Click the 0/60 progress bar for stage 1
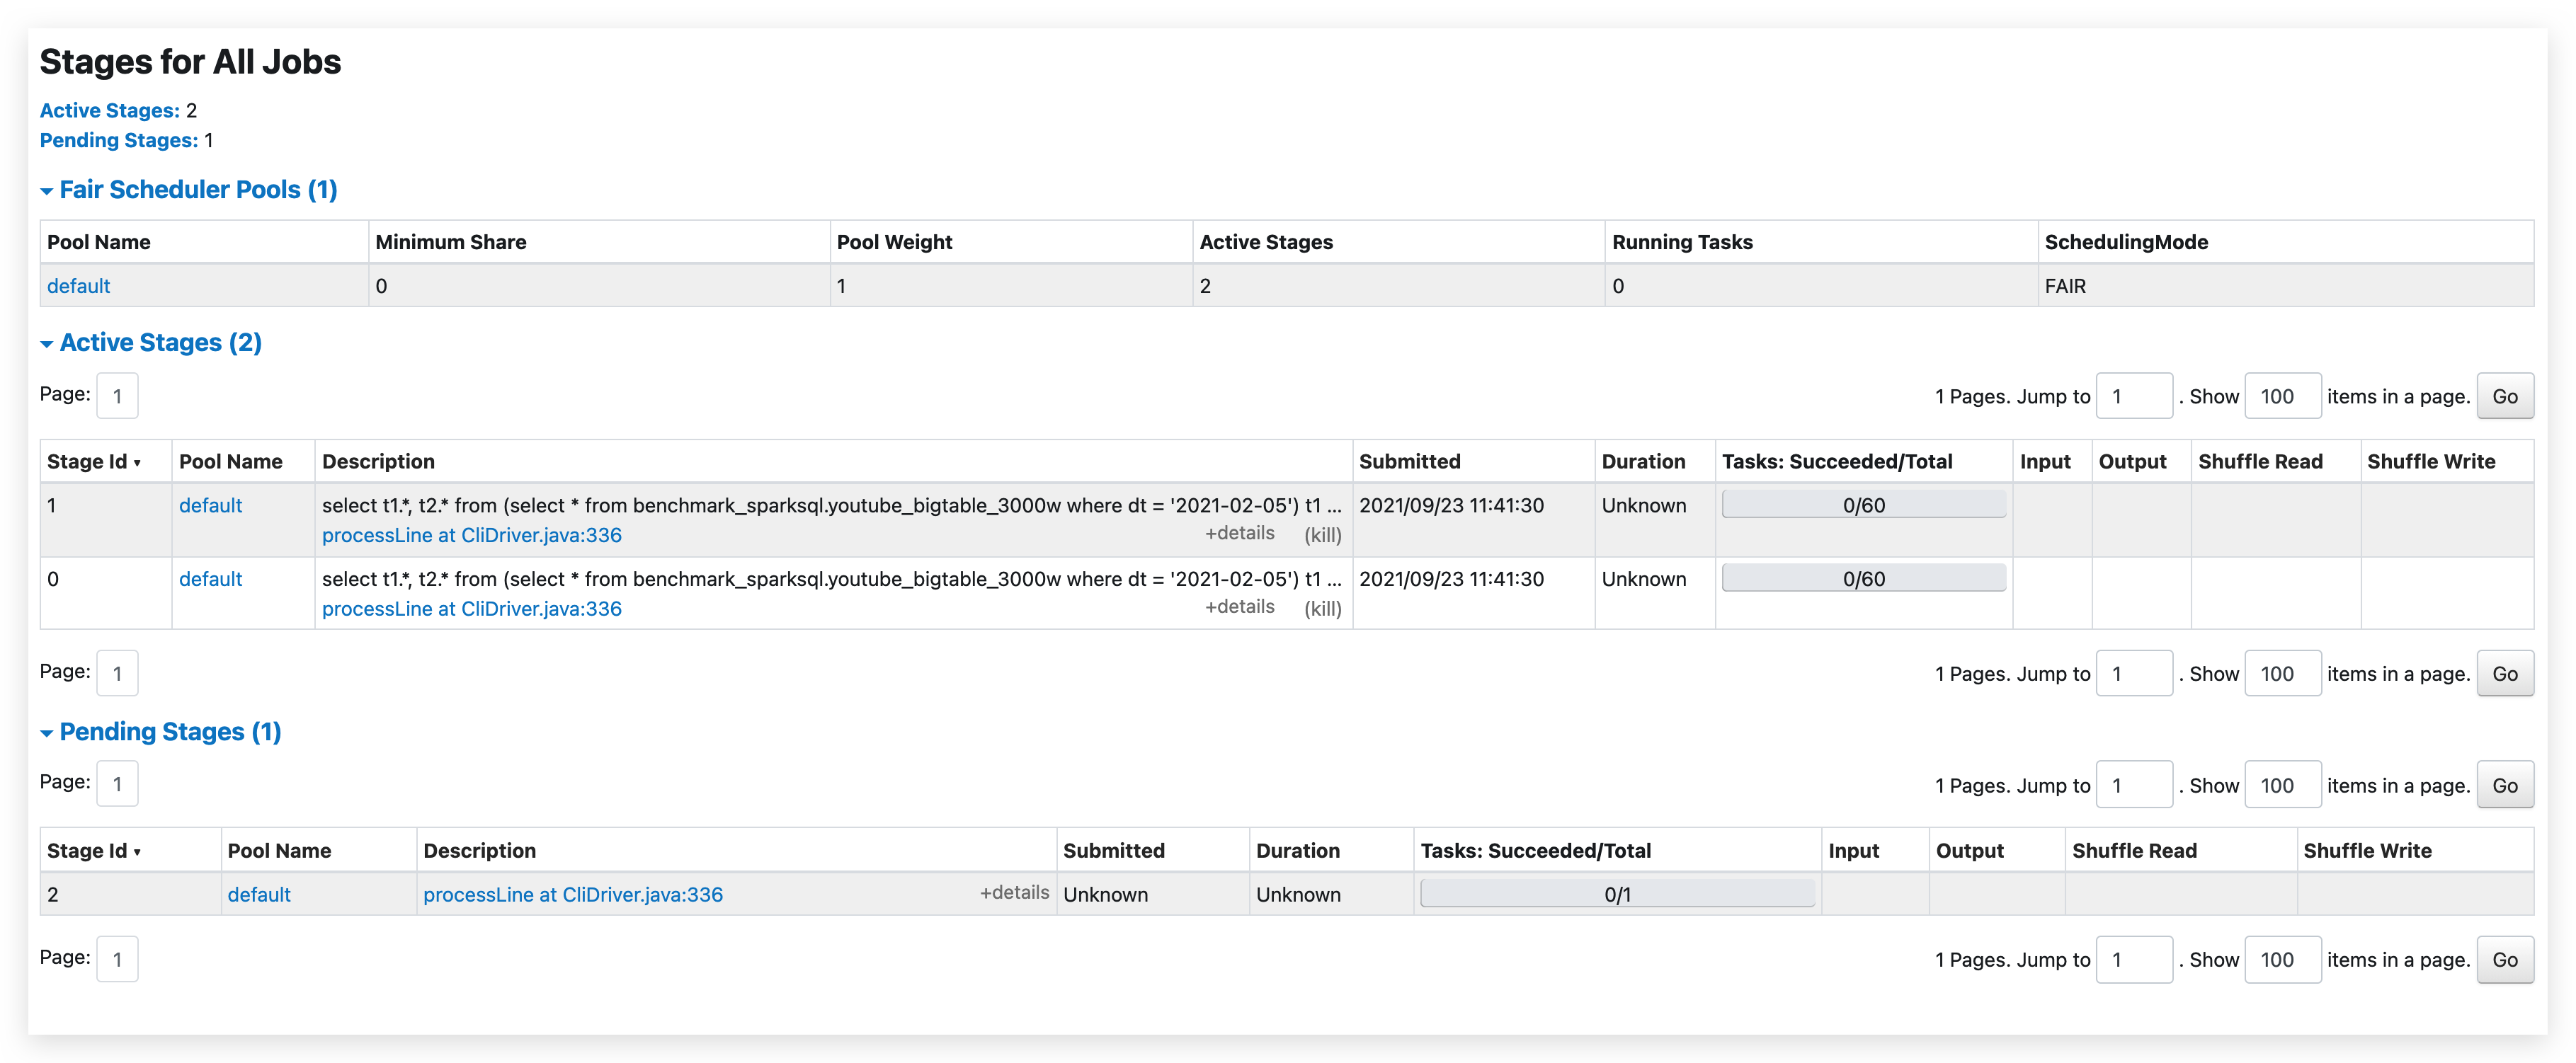2576x1063 pixels. (x=1863, y=505)
